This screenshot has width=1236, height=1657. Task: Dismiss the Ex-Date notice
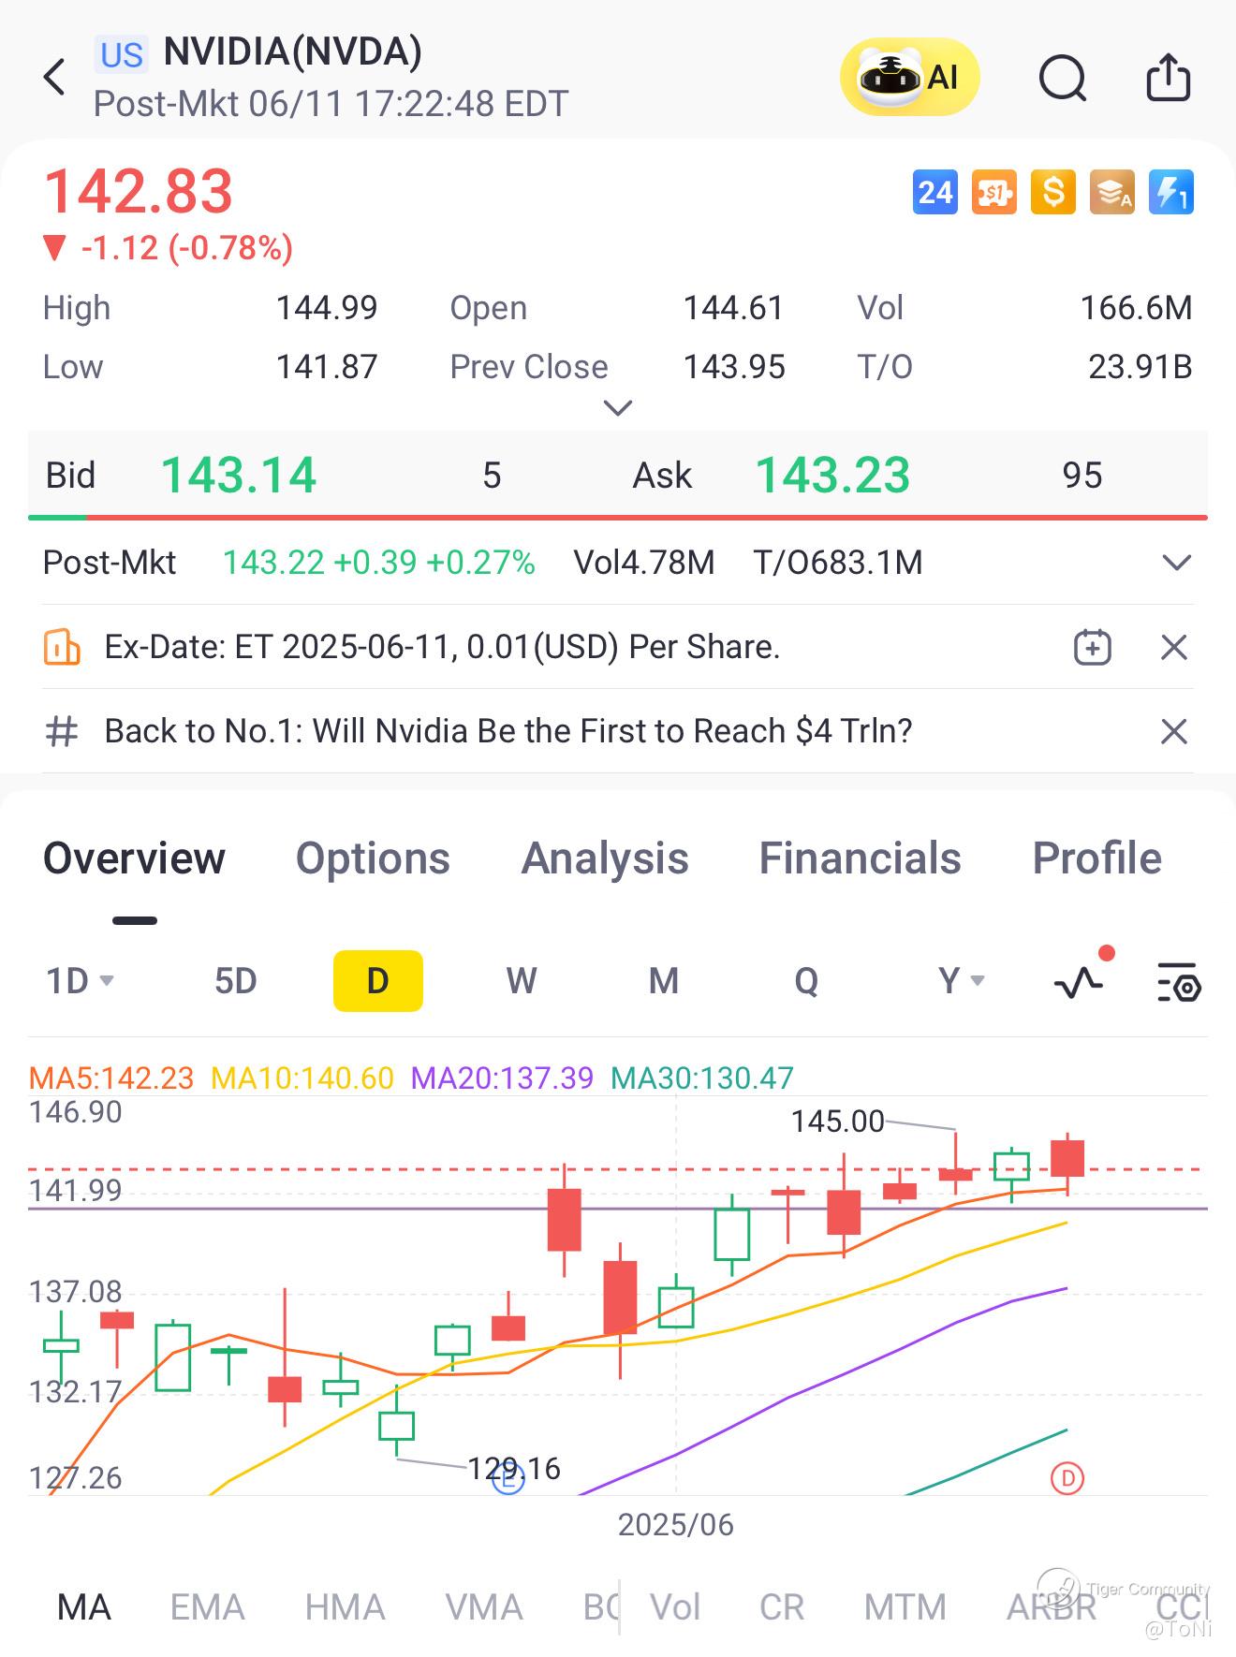tap(1173, 647)
